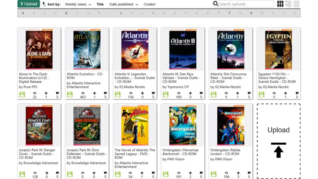Filter titles by letter A

coord(23,13)
